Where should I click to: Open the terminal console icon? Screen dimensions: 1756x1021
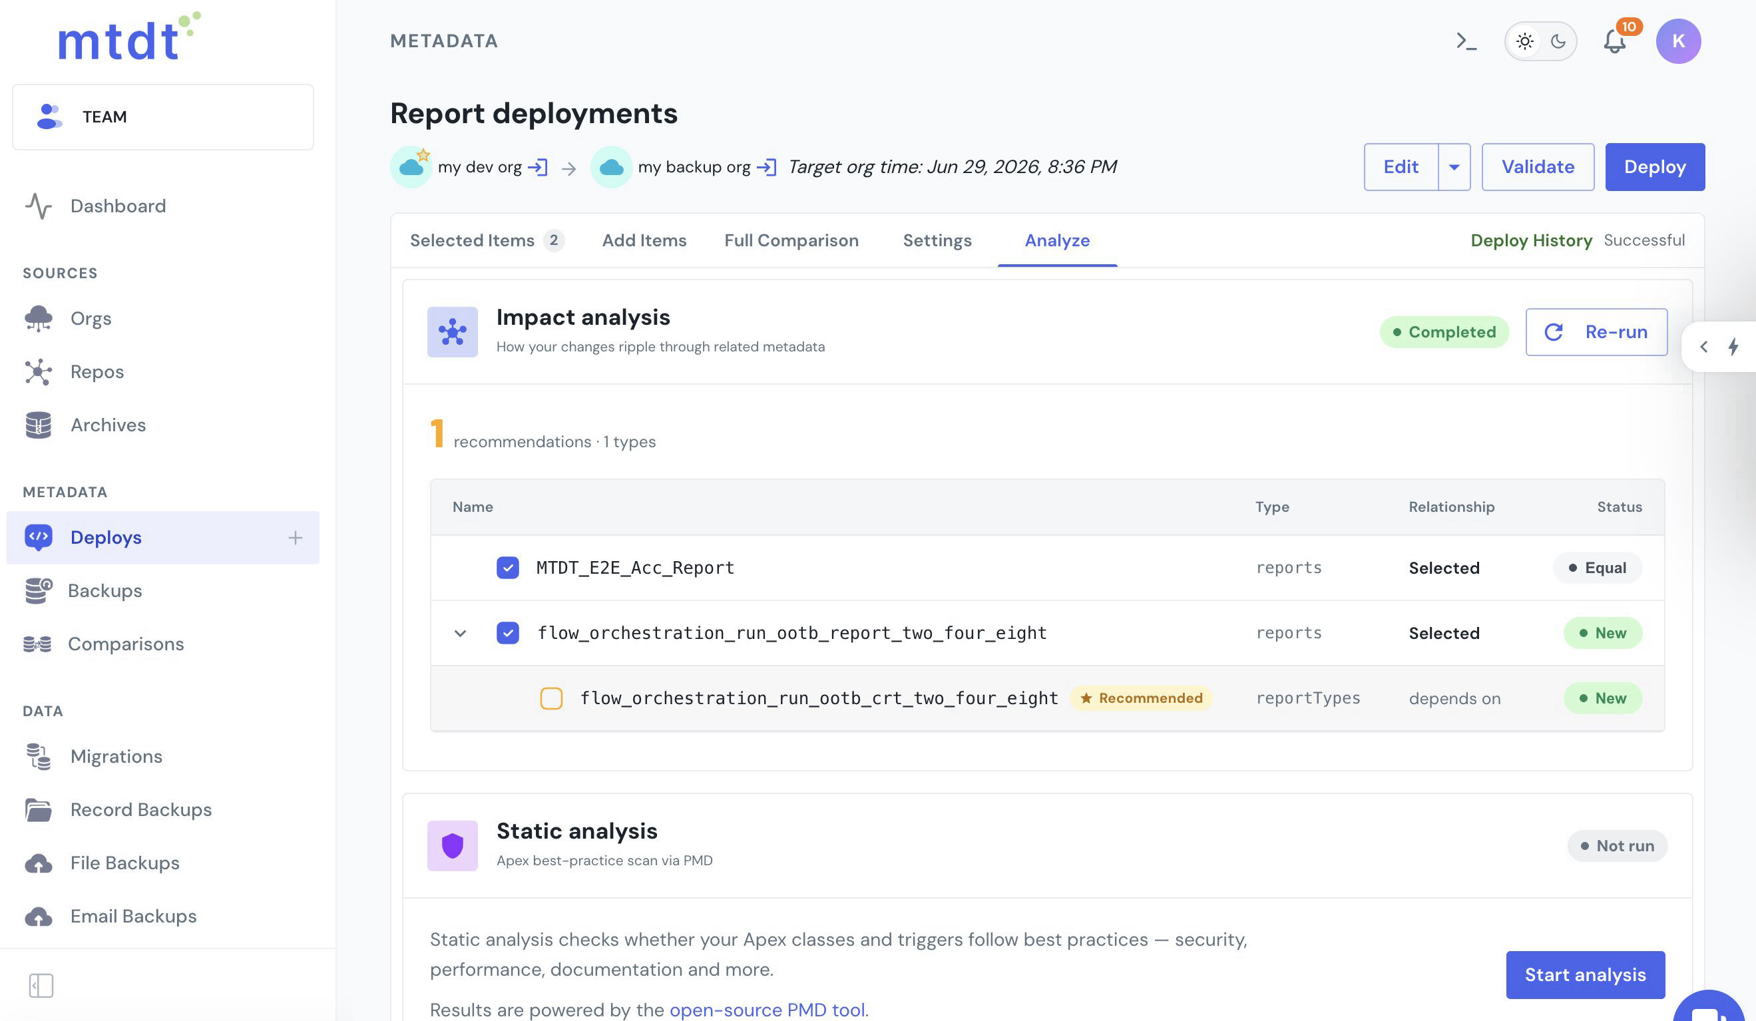pos(1466,41)
